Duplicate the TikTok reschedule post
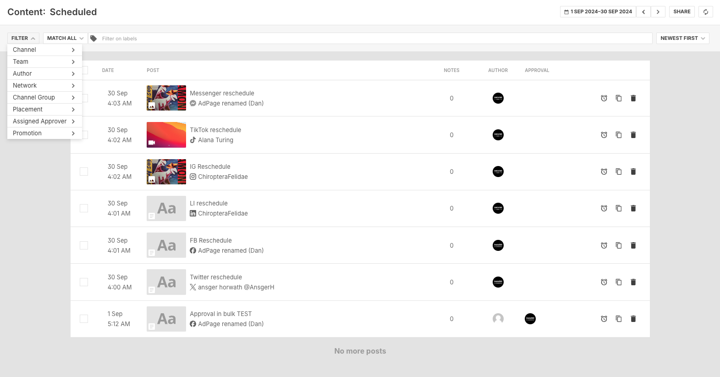Image resolution: width=720 pixels, height=377 pixels. click(x=619, y=135)
